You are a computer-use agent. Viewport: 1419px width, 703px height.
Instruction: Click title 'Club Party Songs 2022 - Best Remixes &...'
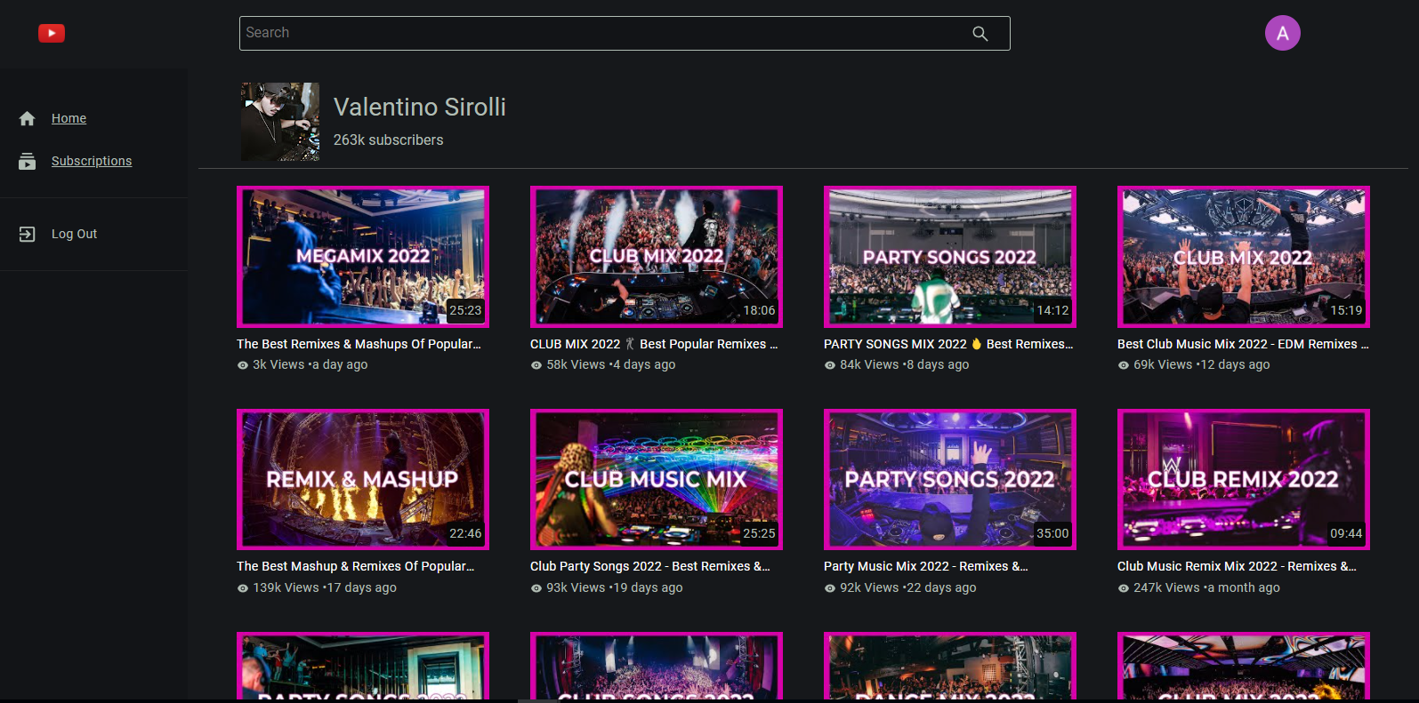[650, 566]
